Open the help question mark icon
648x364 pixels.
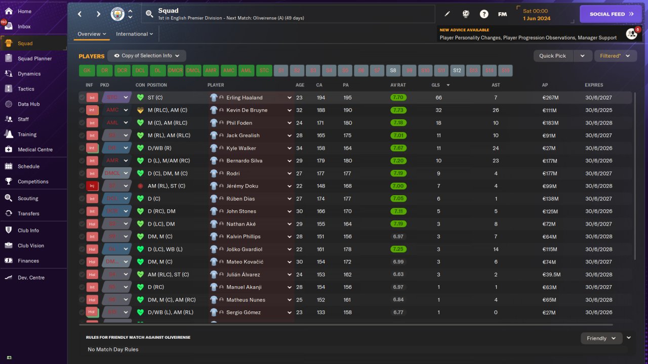click(x=484, y=14)
